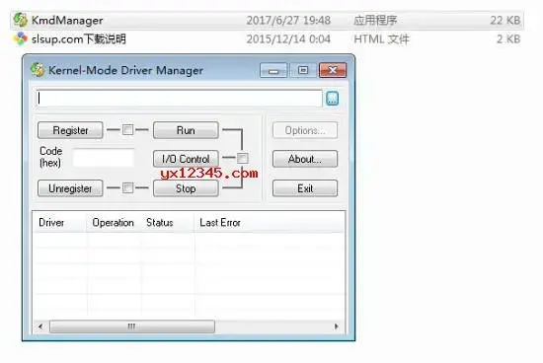Click the horizontal scrollbar thumb
Screen dimensions: 543x363
[132, 327]
